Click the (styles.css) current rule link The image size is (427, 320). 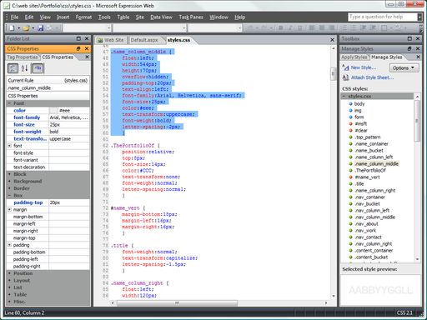[76, 80]
